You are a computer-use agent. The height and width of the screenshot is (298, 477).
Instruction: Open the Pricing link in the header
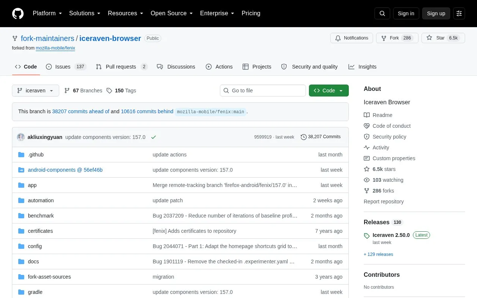(x=251, y=13)
